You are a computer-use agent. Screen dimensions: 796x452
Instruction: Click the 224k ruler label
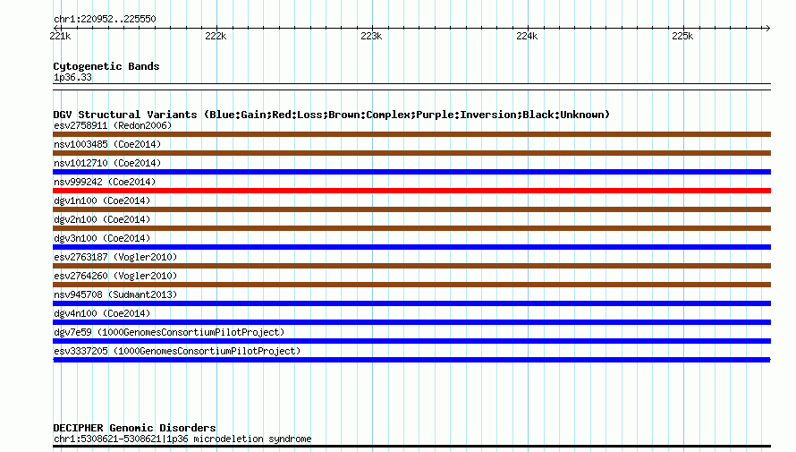(x=527, y=36)
